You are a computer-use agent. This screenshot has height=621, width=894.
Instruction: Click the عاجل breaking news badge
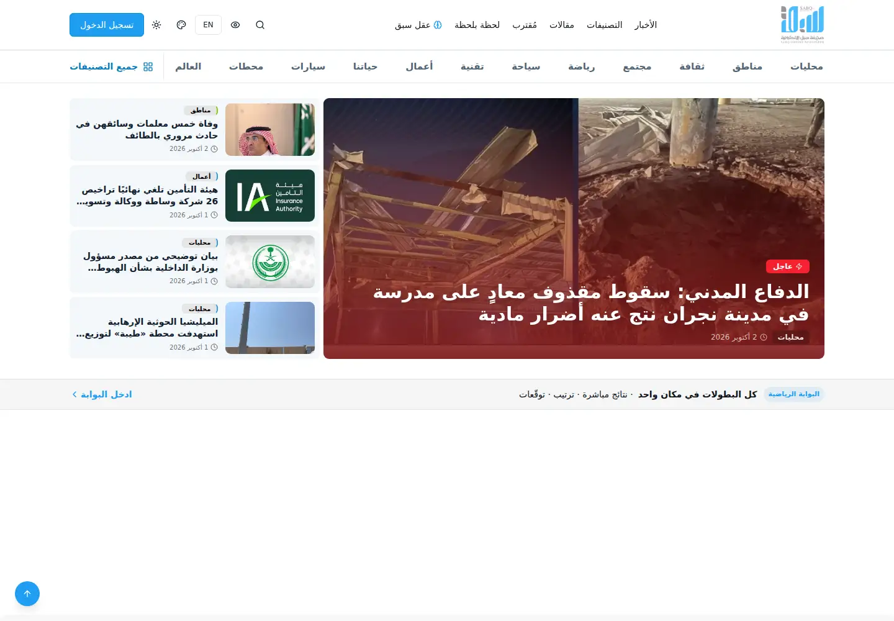(x=787, y=266)
